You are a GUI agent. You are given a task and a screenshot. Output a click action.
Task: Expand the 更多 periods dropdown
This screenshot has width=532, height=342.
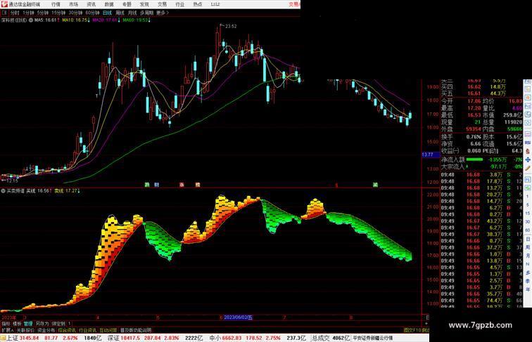(x=162, y=13)
